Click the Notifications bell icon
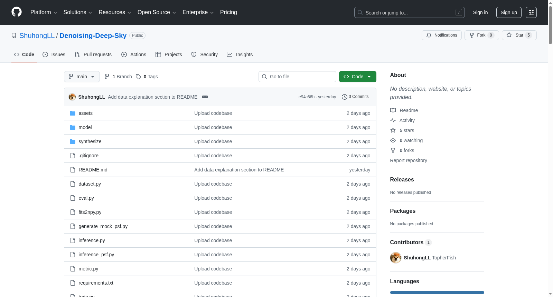The width and height of the screenshot is (553, 297). [x=429, y=35]
